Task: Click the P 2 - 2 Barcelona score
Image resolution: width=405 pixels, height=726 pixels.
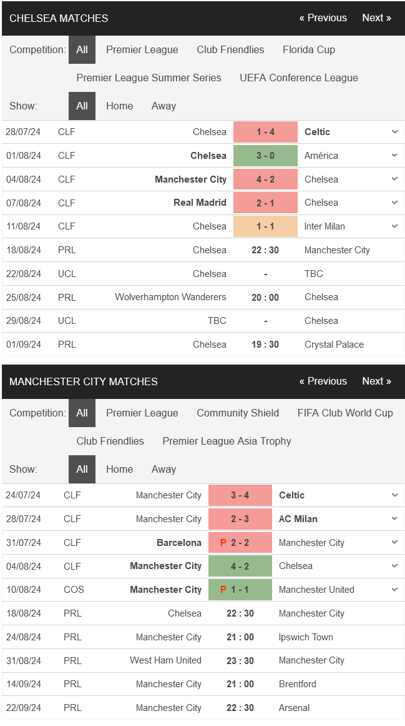Action: coord(240,542)
